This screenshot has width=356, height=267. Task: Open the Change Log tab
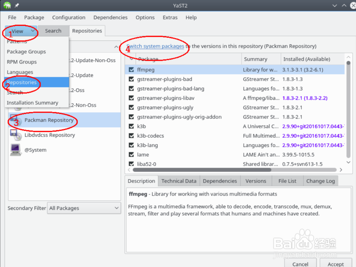[x=321, y=181]
